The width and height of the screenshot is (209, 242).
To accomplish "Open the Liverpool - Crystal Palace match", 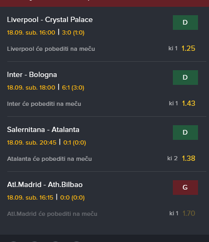I will [x=50, y=20].
